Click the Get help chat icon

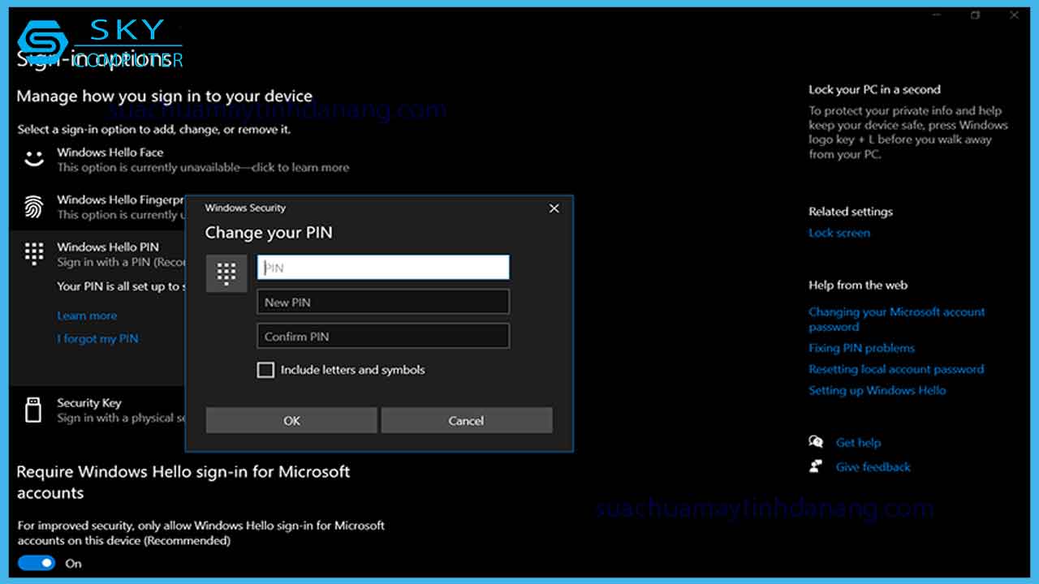click(817, 441)
